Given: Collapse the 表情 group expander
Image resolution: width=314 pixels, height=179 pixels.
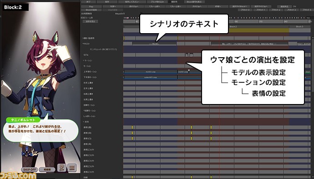Looking at the screenshot, I should pos(84,122).
